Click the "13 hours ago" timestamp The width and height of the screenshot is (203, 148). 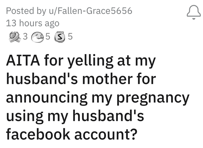click(32, 23)
